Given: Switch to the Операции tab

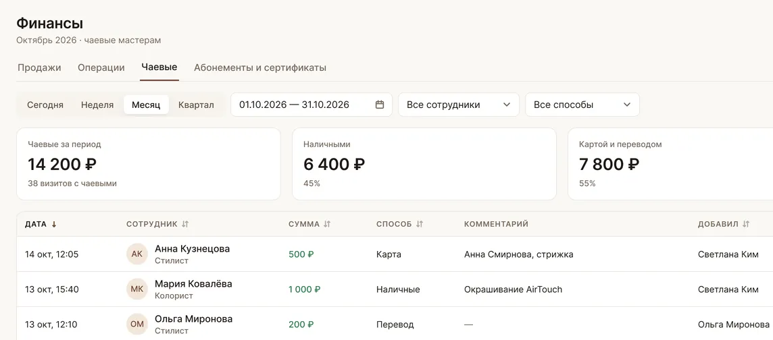Looking at the screenshot, I should pos(101,67).
